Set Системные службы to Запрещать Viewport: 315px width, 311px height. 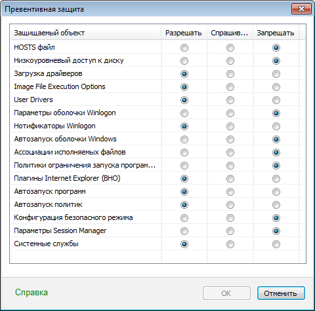276,244
